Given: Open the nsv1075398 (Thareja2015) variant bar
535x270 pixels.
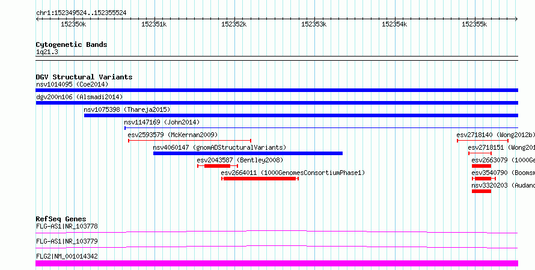Looking at the screenshot, I should [x=301, y=115].
